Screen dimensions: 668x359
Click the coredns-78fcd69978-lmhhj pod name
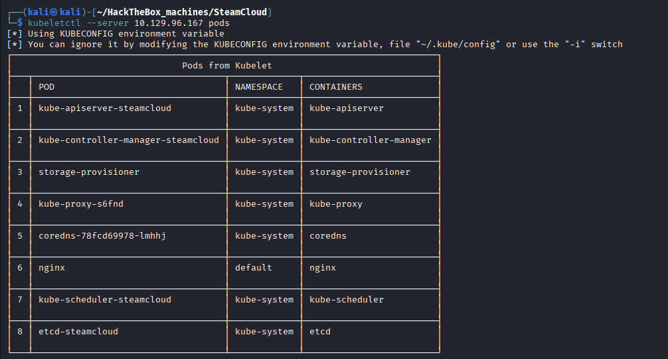click(102, 236)
